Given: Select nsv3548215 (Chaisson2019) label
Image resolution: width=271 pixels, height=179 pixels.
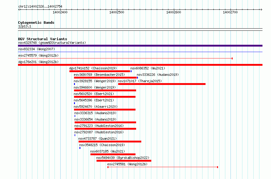Looking at the screenshot, I should point(102,145).
